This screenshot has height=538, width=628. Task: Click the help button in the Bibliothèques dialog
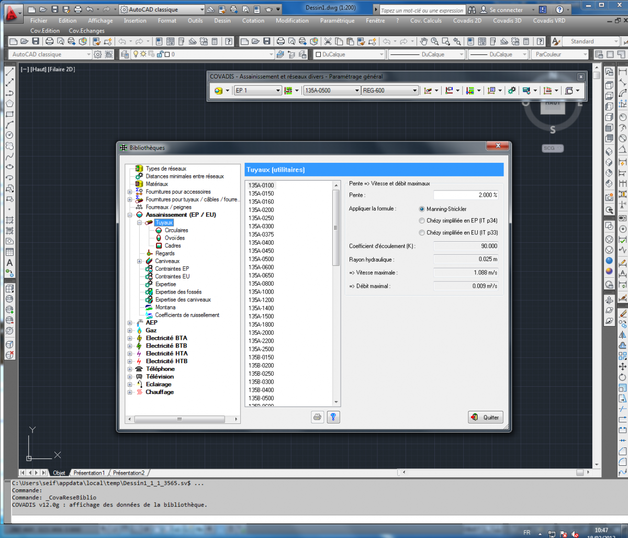(x=333, y=417)
